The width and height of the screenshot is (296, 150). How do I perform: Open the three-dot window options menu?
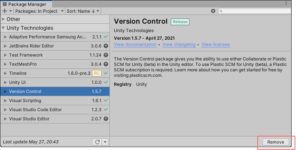[286, 3]
